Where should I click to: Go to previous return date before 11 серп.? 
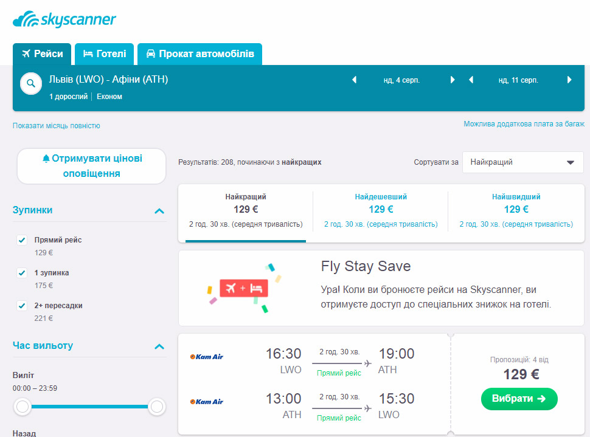pos(471,80)
